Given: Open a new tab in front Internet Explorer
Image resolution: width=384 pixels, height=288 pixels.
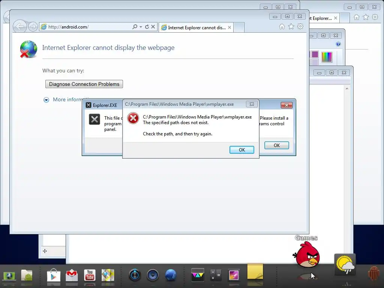Looking at the screenshot, I should 239,27.
